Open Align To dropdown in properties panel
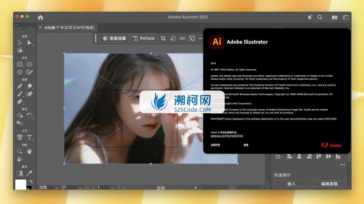 click(x=279, y=156)
